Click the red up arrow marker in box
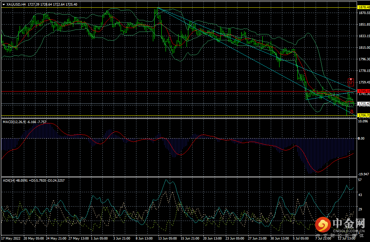Screen dimensions: 370x242 (351, 82)
